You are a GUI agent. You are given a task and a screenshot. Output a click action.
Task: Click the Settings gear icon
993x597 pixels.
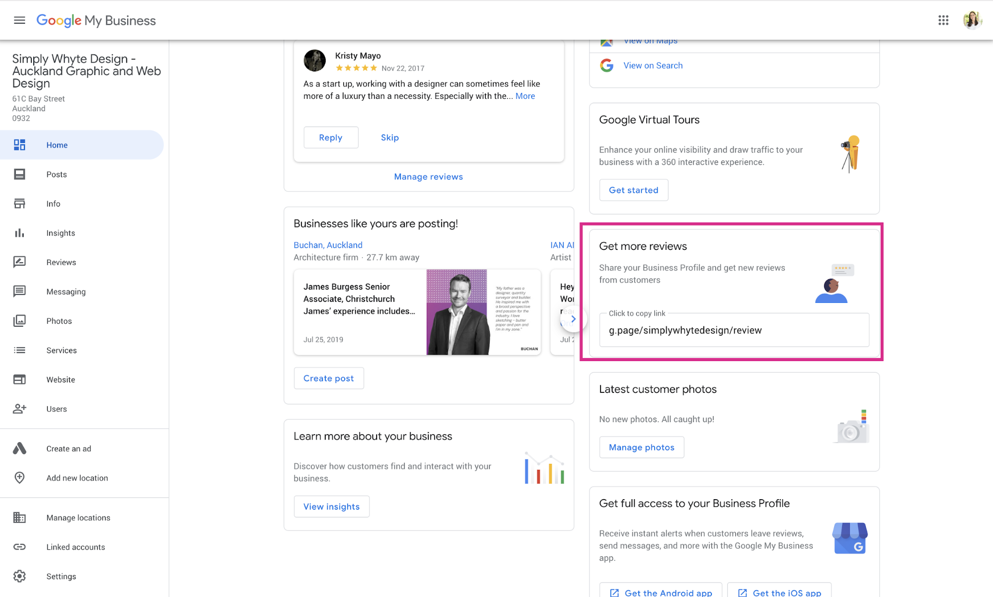pyautogui.click(x=19, y=576)
